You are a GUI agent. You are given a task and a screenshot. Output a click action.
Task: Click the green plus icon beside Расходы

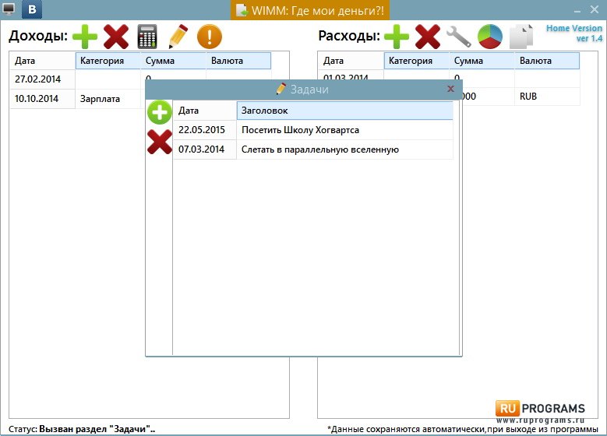point(397,37)
